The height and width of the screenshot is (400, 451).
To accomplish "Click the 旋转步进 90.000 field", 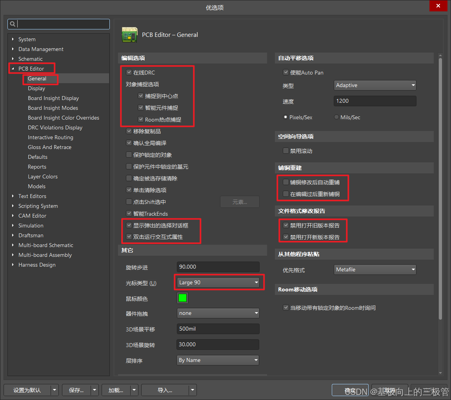I will (218, 267).
